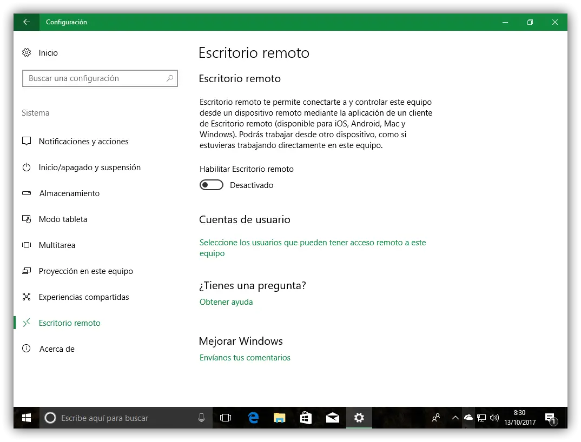Go to Inicio settings home
The width and height of the screenshot is (581, 442).
point(48,52)
